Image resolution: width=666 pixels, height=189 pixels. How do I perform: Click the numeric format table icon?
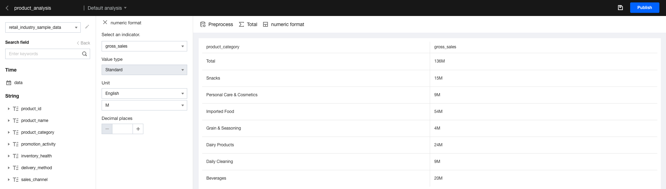[x=265, y=24]
